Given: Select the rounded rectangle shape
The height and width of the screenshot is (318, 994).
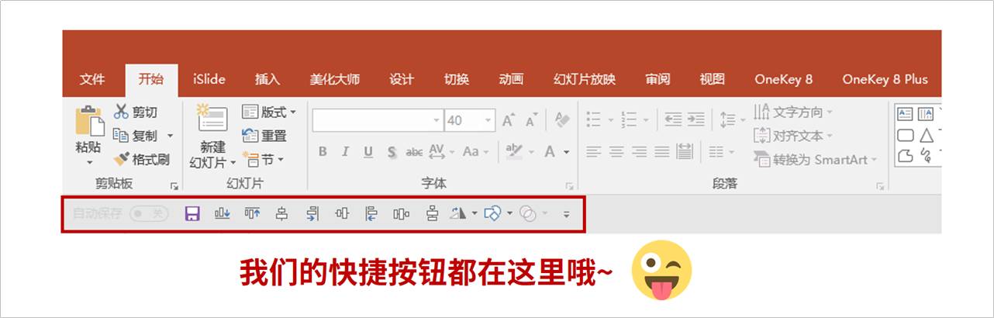Looking at the screenshot, I should pos(905,135).
